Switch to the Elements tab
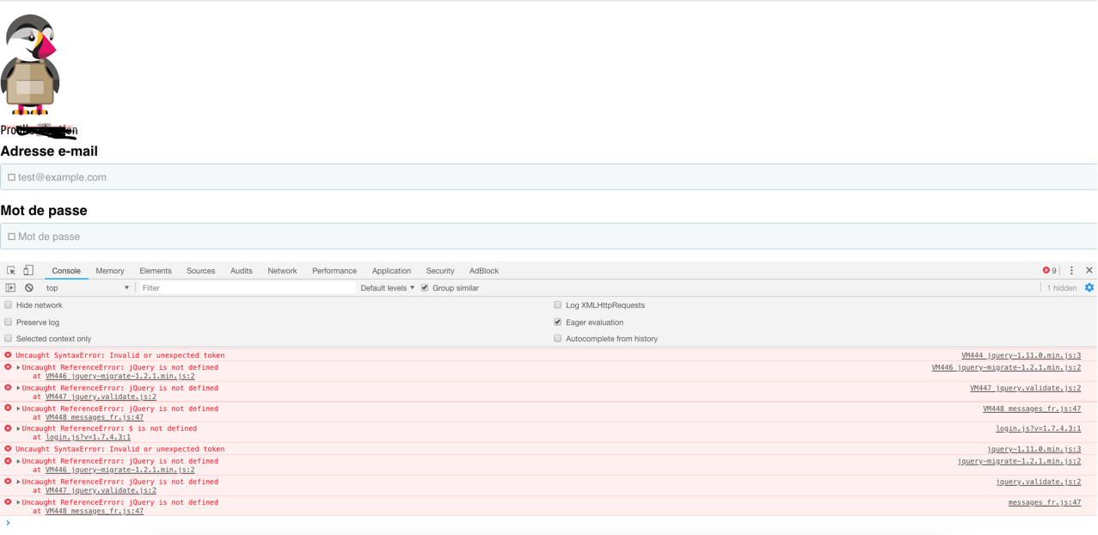 (x=156, y=271)
